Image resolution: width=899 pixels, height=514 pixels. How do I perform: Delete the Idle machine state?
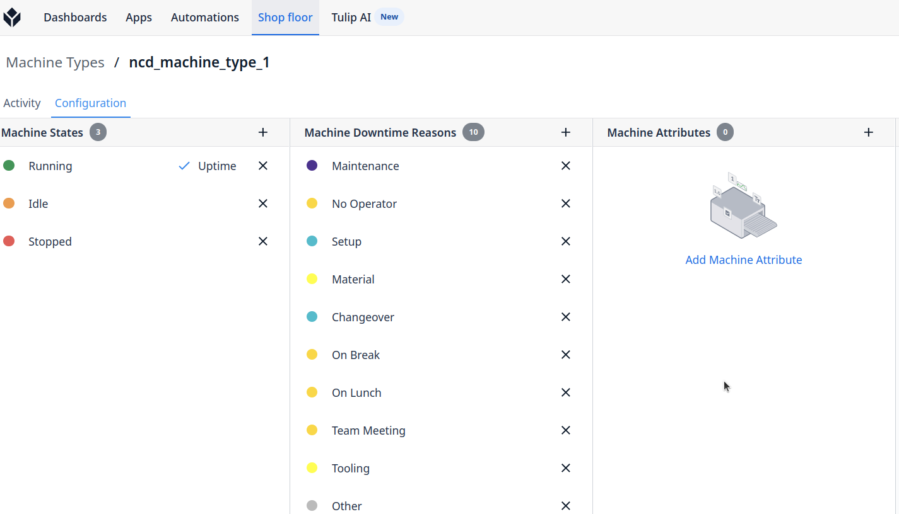pyautogui.click(x=263, y=203)
